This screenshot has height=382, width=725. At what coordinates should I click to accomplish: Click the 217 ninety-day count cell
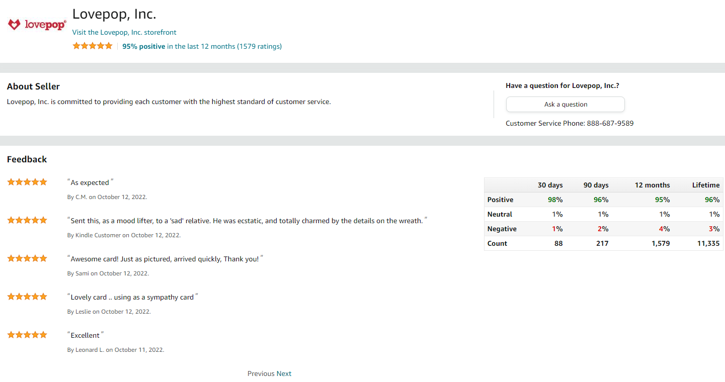[x=602, y=243]
